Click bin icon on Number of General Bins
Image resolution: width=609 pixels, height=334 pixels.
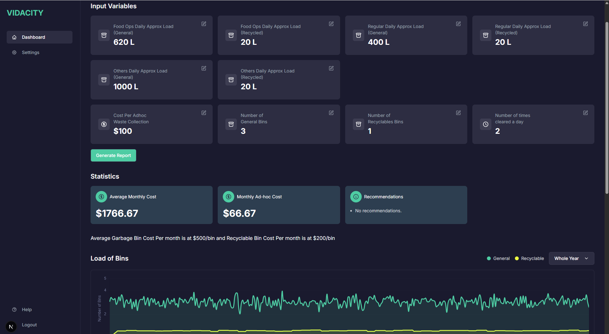pos(231,124)
